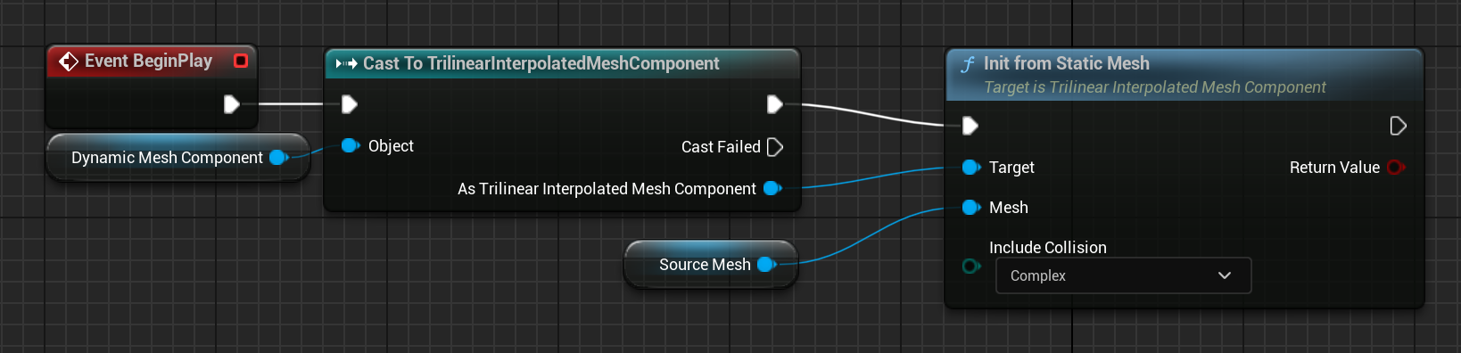The image size is (1461, 353).
Task: Click the Target input pin on Init node
Action: [x=971, y=167]
